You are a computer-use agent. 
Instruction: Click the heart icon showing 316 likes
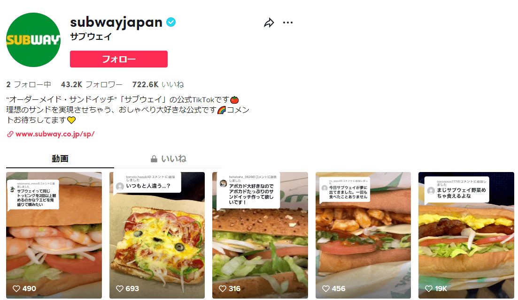tap(223, 288)
